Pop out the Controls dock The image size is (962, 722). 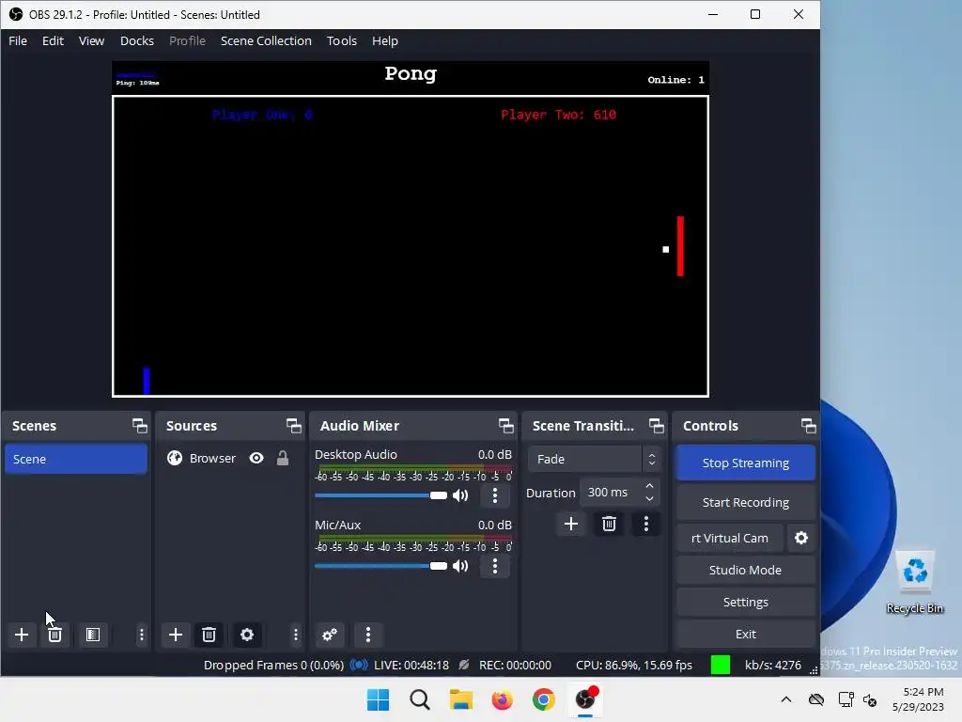[x=809, y=426]
